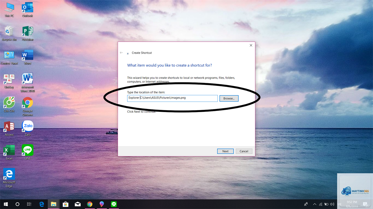
Task: Open the 9:52 PM clock calendar
Action: coord(351,204)
